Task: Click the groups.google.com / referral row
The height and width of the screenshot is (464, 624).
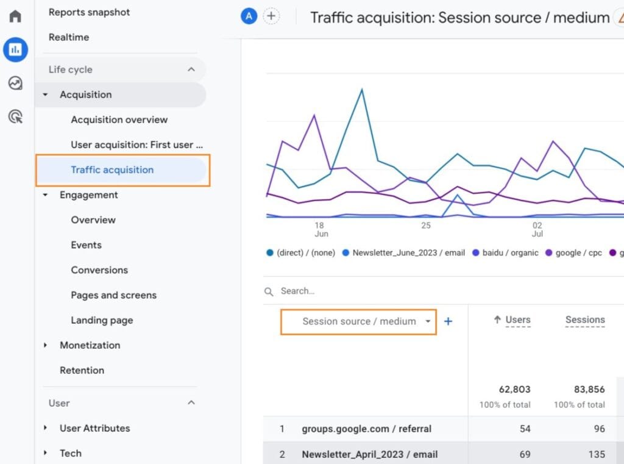Action: 444,429
